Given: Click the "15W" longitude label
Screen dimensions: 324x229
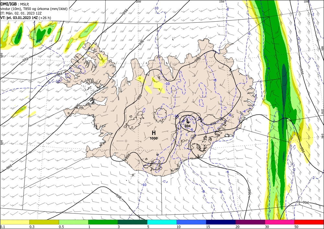Looking at the screenshot, I should [222, 2].
